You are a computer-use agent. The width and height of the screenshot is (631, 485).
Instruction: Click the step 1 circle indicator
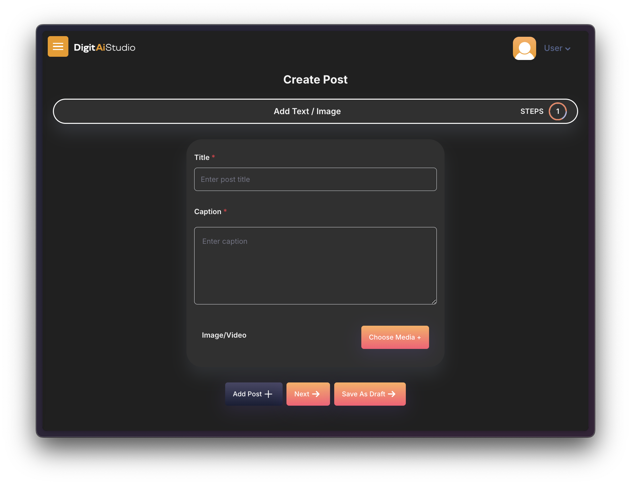[x=557, y=111]
